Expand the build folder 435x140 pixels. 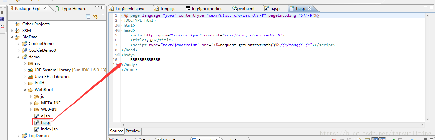point(25,83)
